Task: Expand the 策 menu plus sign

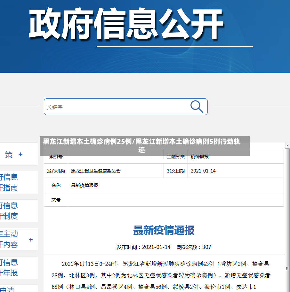Action: [20, 154]
